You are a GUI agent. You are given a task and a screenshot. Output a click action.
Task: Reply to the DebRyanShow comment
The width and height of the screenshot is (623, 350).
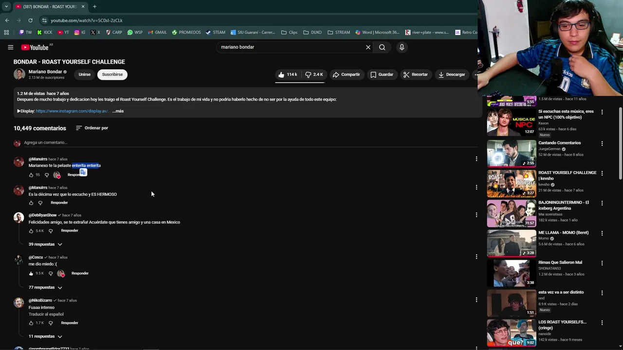(70, 230)
